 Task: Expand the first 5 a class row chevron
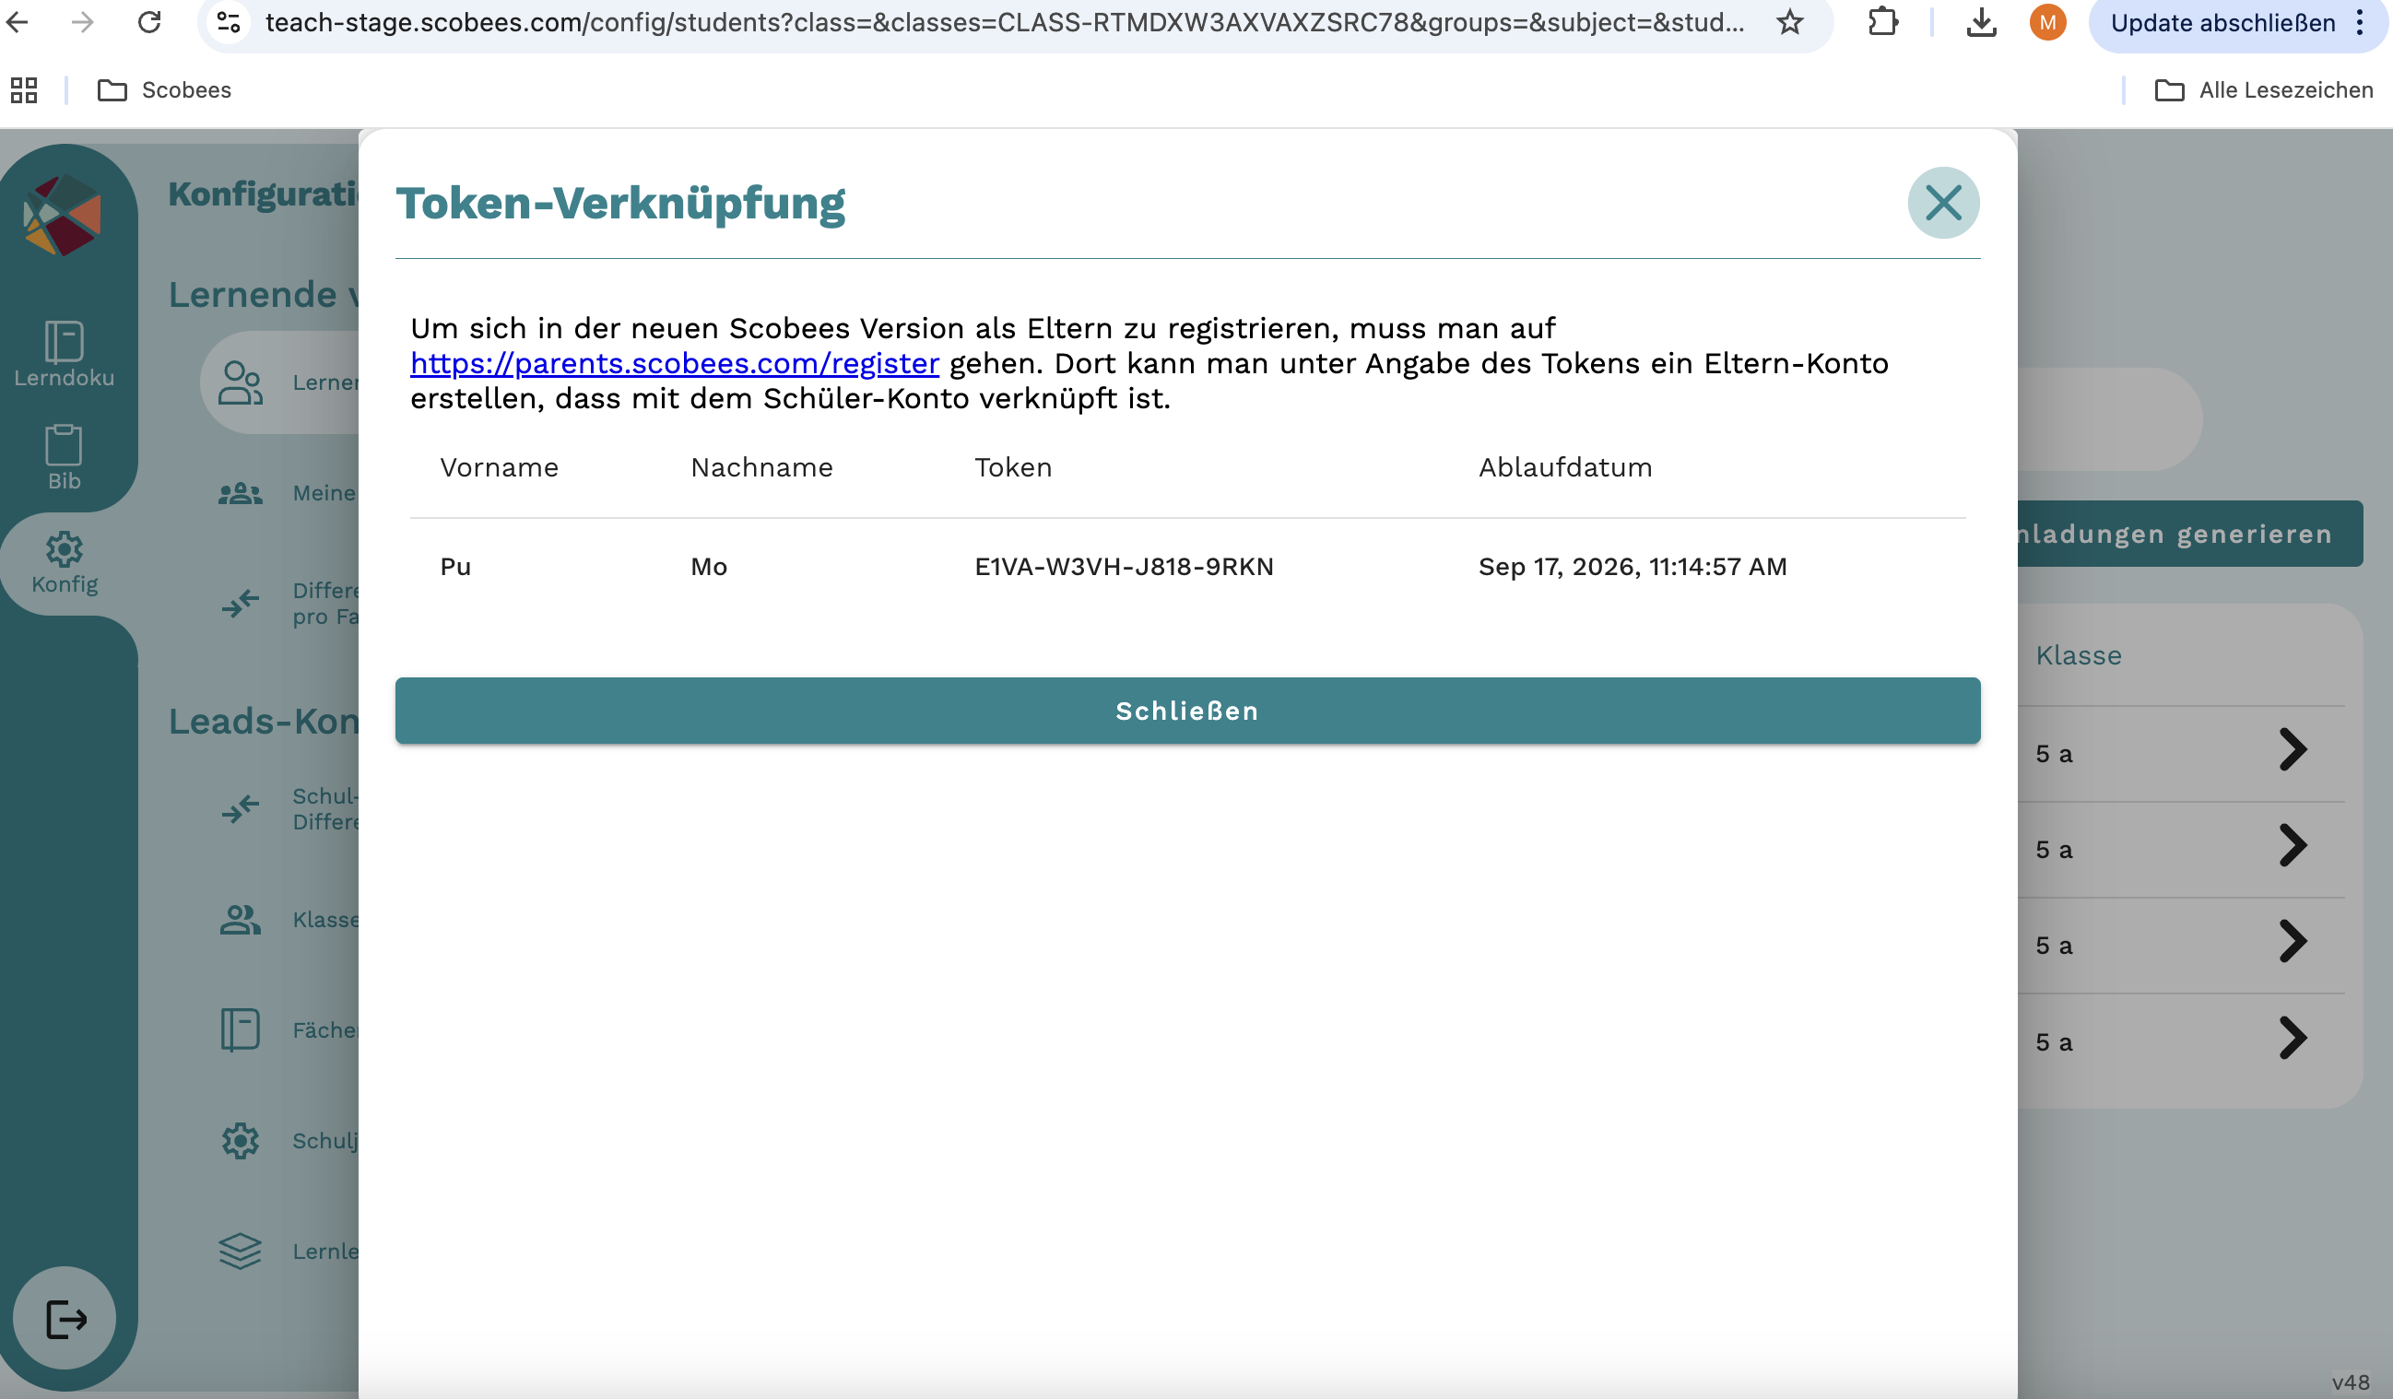[2292, 751]
